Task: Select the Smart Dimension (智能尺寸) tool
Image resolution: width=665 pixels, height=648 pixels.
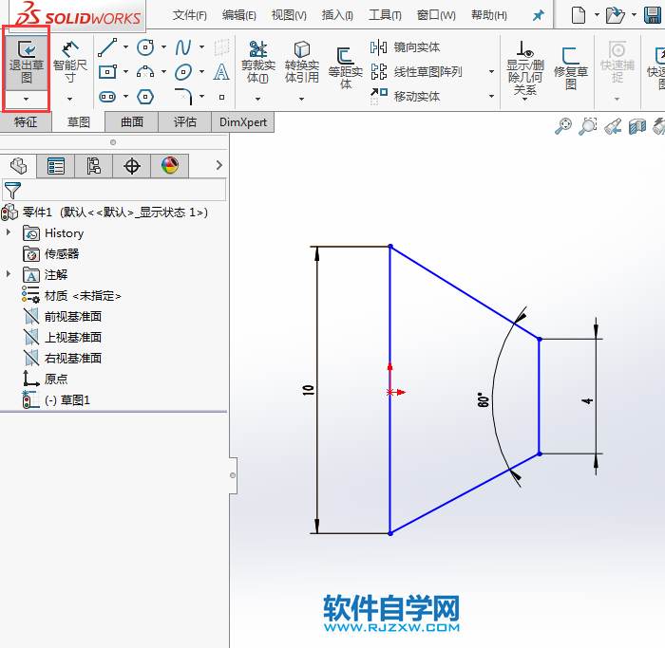Action: point(70,63)
